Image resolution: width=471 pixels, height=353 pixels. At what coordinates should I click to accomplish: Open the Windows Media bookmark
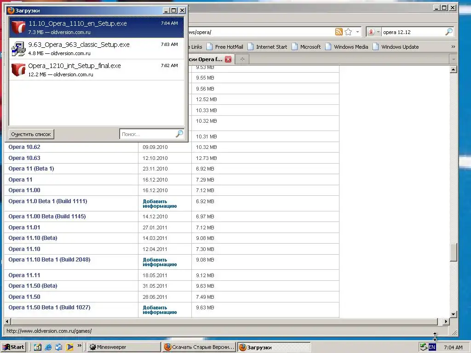pyautogui.click(x=347, y=47)
